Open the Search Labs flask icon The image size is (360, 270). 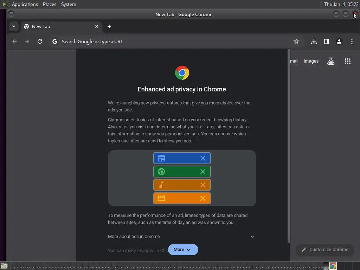coord(330,61)
